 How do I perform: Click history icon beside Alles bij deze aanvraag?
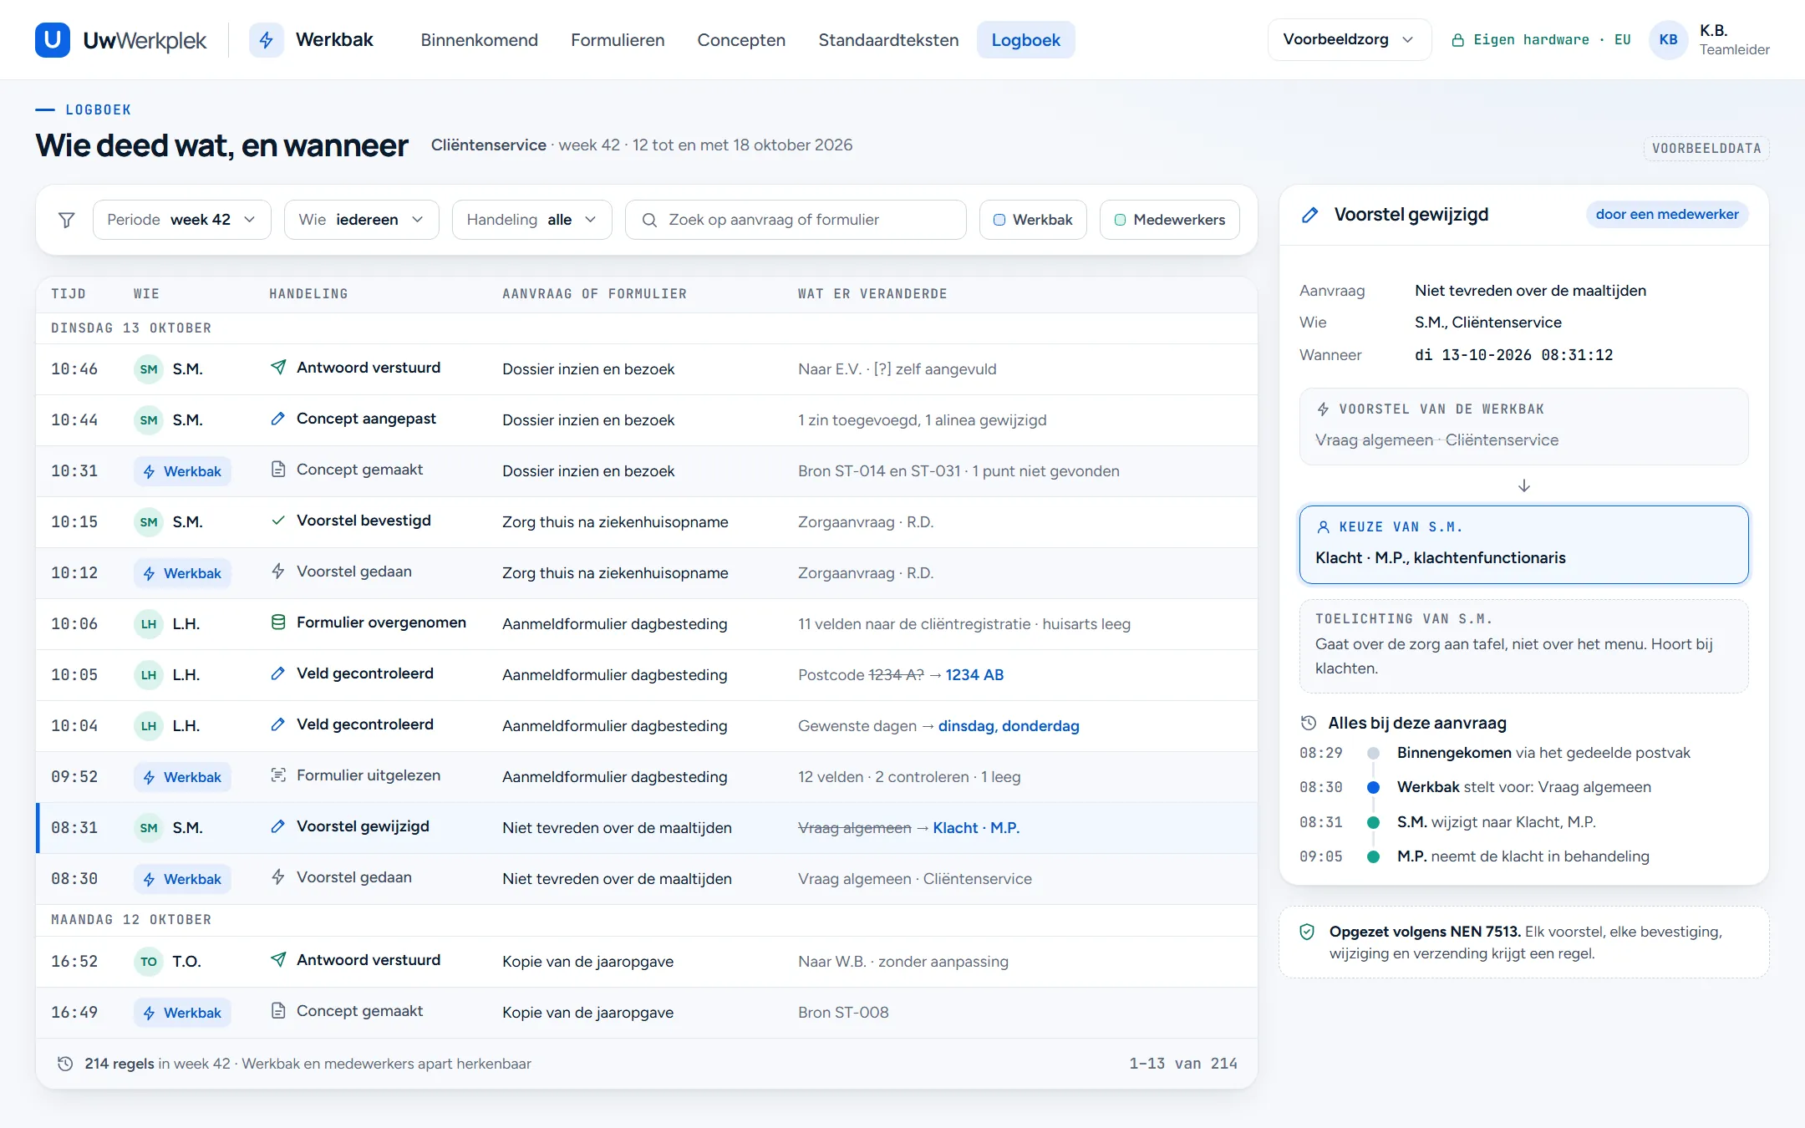click(x=1309, y=723)
